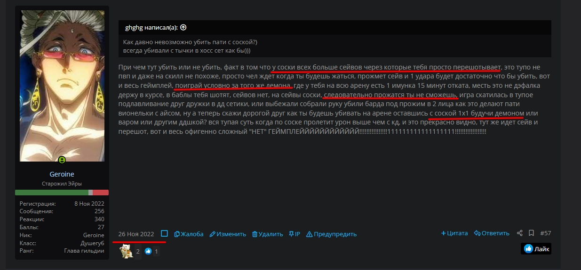The width and height of the screenshot is (581, 270).
Task: Click the 26 Ноя 2022 post date
Action: 136,234
